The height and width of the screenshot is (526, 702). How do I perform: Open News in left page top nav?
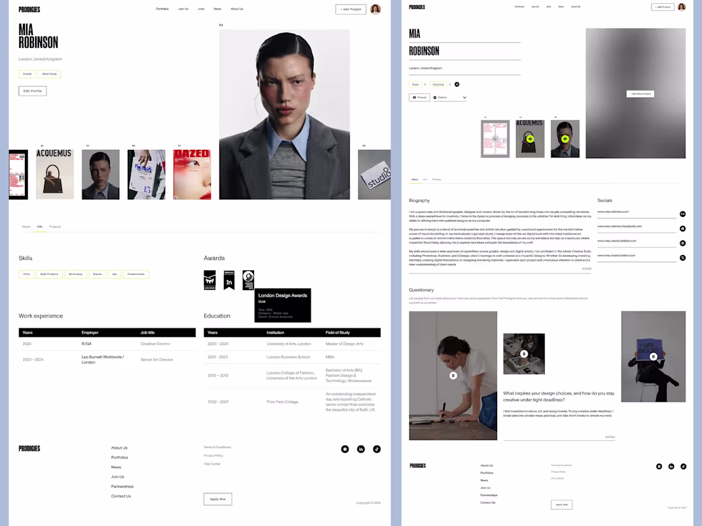click(x=217, y=9)
